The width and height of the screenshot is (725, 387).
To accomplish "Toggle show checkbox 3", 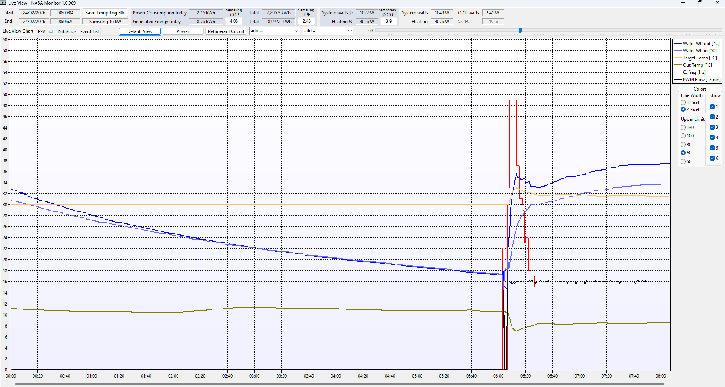I will pos(712,127).
